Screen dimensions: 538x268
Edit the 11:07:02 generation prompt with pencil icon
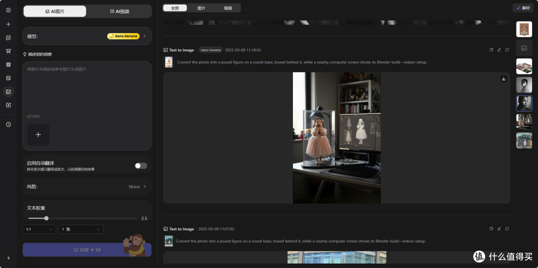coord(499,229)
